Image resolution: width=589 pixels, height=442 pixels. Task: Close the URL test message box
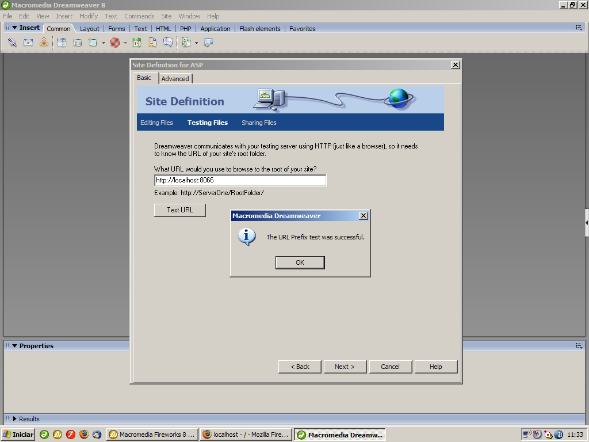click(364, 216)
